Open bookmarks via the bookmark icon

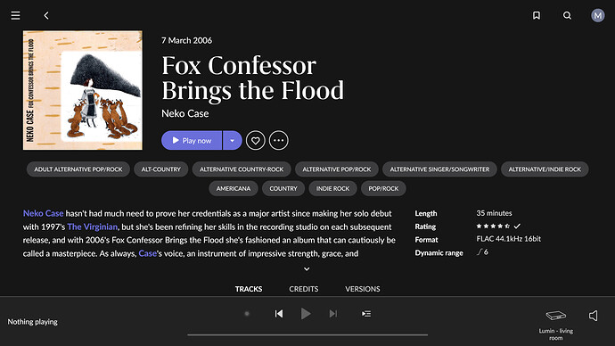point(537,15)
